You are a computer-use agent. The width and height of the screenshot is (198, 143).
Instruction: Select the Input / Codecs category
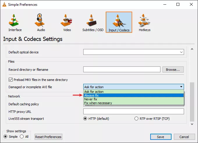point(119,22)
